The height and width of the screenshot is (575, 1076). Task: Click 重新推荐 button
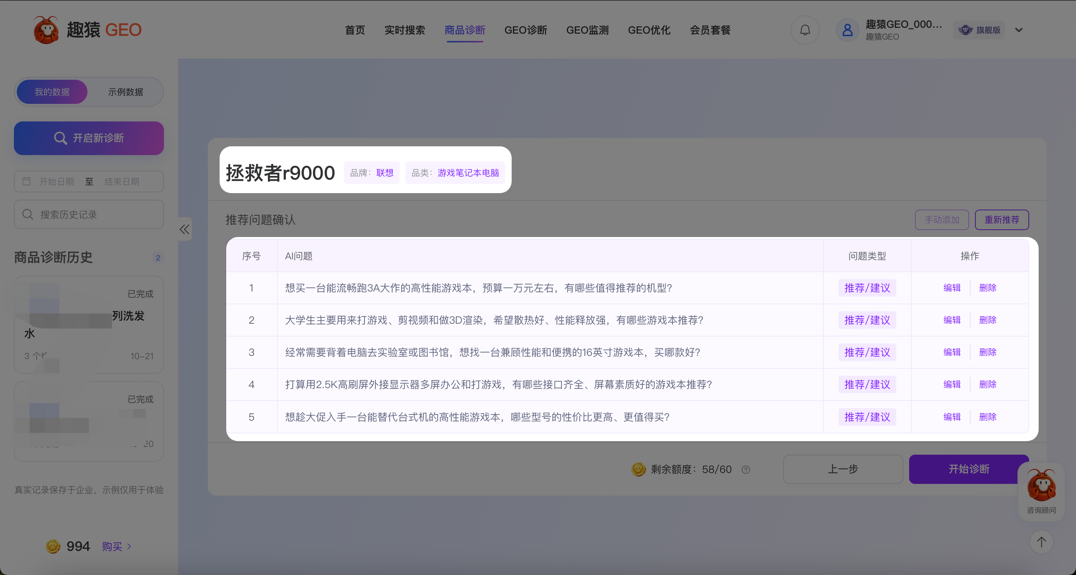(1002, 219)
